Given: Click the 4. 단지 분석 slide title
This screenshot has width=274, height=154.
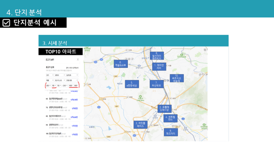Looking at the screenshot, I should 24,12.
